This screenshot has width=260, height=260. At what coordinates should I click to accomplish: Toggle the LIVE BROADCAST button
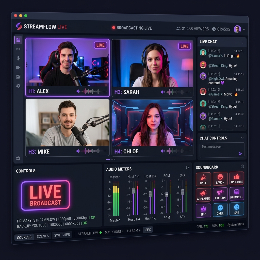click(45, 195)
